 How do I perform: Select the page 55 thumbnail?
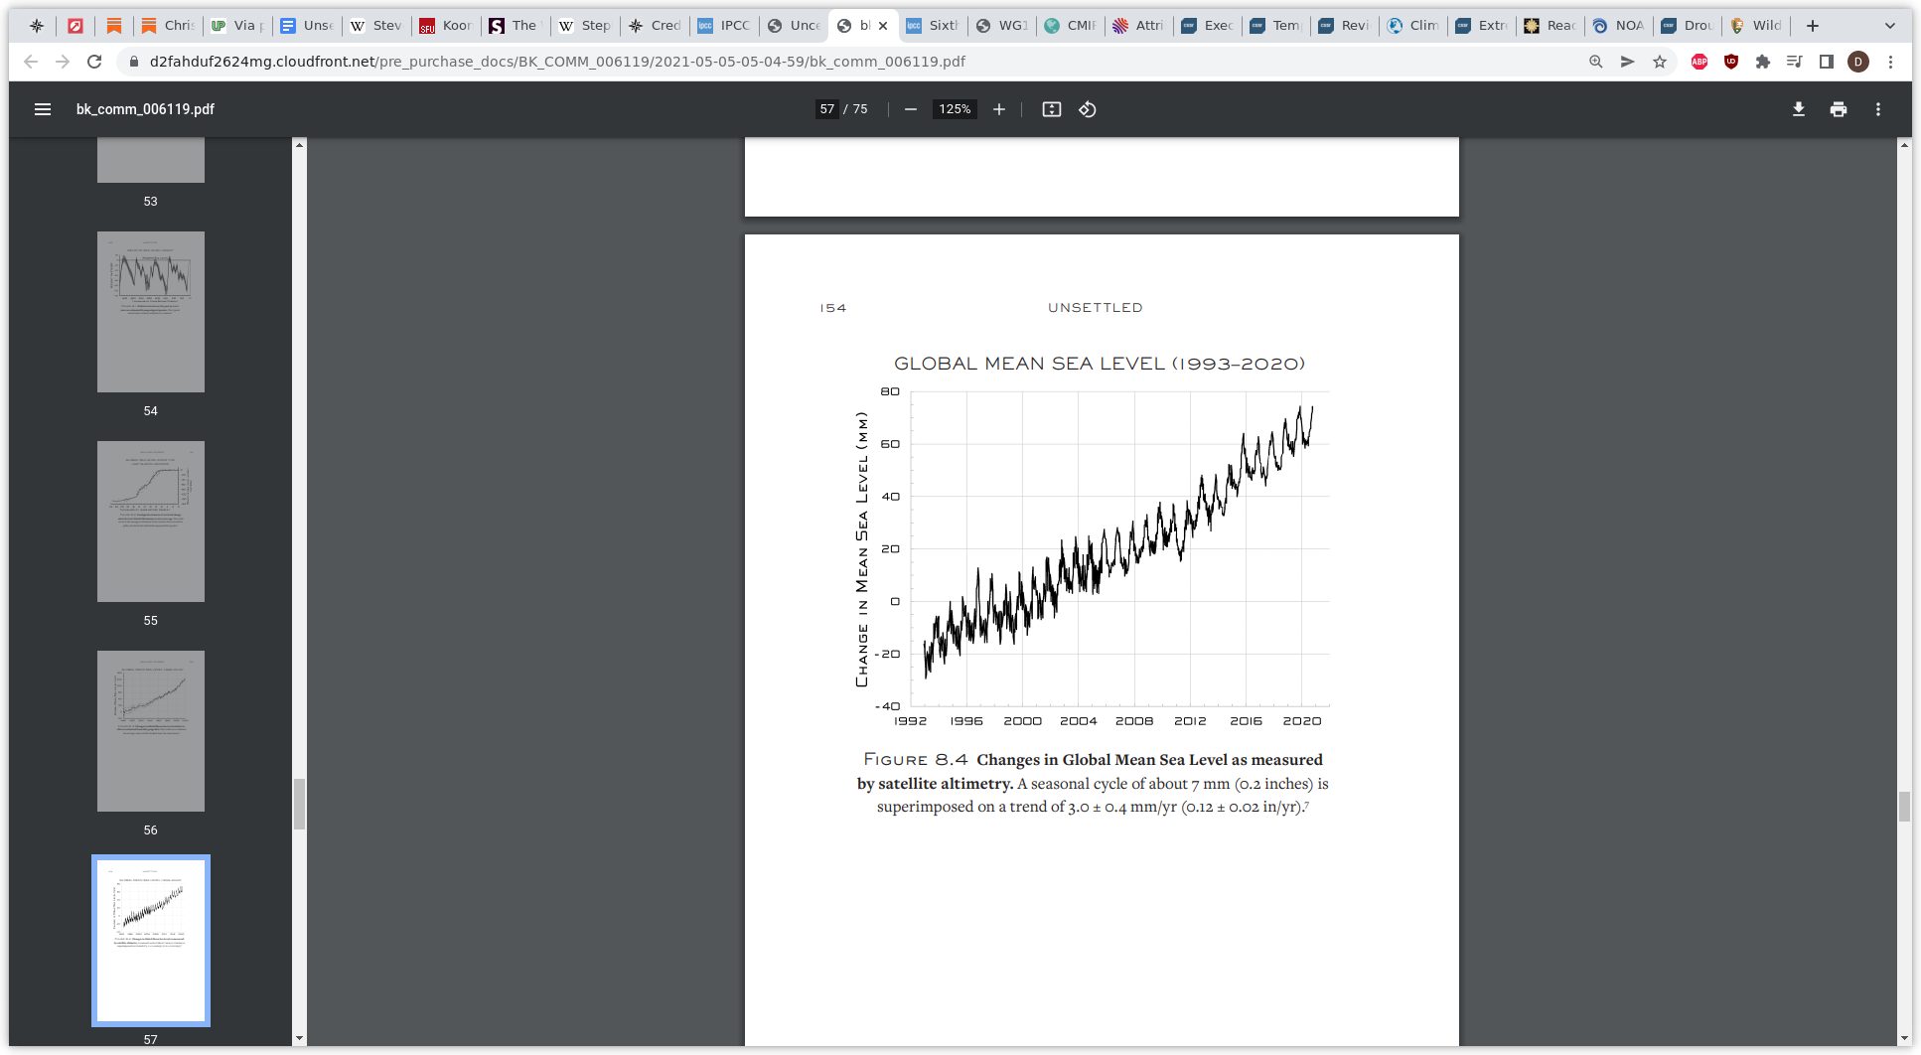151,522
